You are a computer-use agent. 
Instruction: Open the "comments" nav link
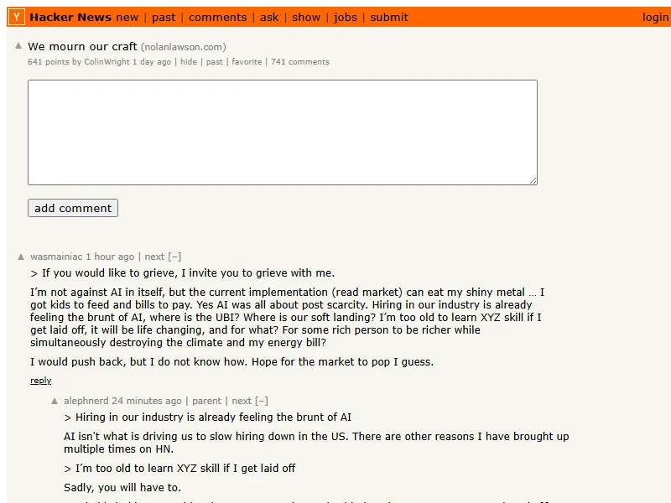[217, 17]
